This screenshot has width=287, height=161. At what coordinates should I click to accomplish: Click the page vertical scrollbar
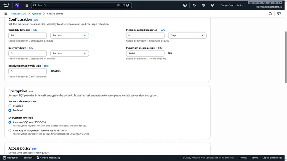(x=286, y=58)
